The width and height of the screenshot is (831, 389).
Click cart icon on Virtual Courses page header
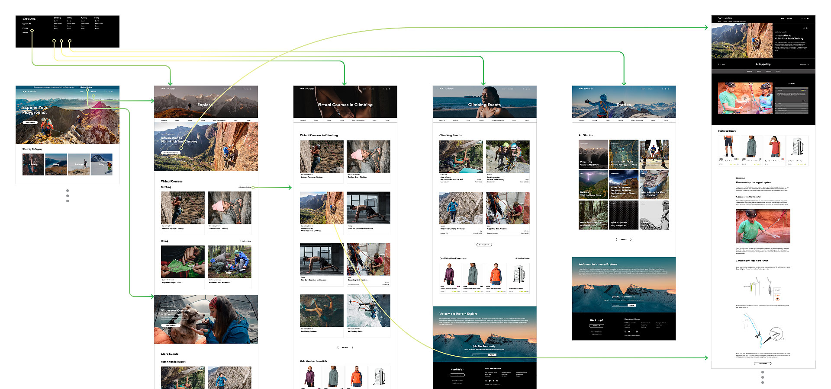point(390,89)
